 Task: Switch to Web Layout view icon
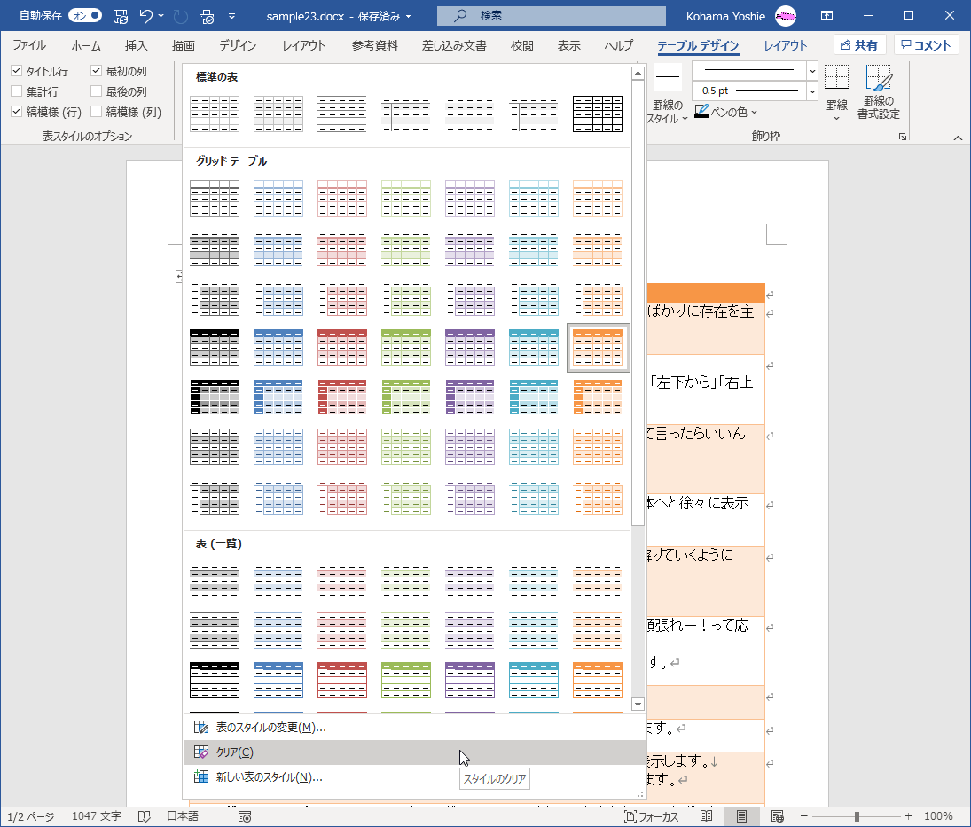[x=777, y=815]
